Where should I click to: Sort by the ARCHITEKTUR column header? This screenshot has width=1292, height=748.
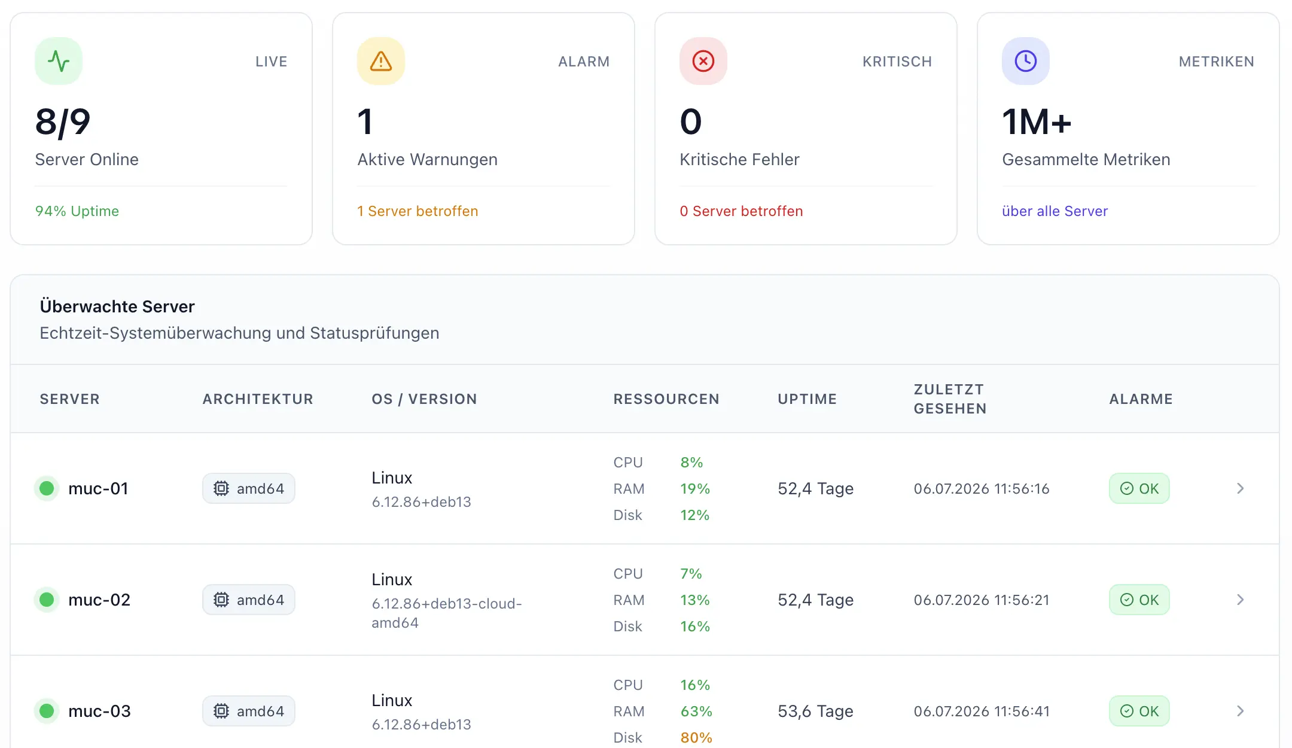(x=258, y=399)
